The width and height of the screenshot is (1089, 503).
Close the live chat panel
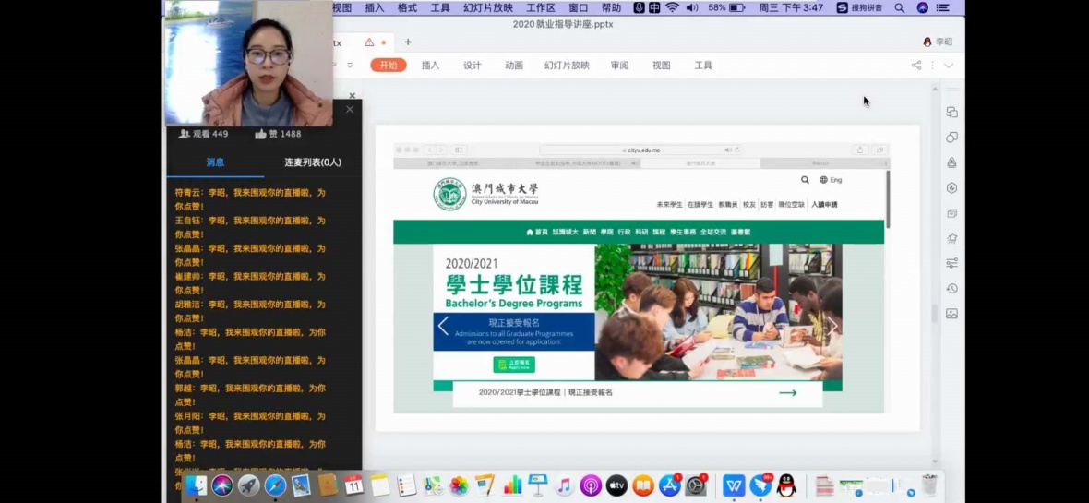[x=350, y=110]
